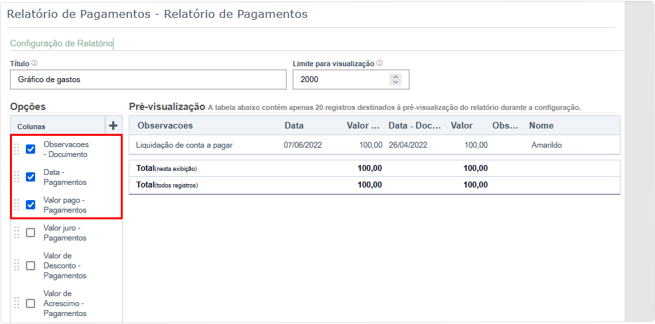Click the Valor juro - Pagamentos label
The width and height of the screenshot is (655, 324).
65,233
